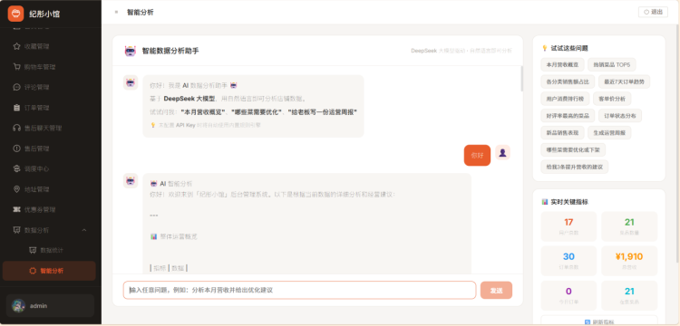Click the 调度中心 sidebar icon
Screen dimensions: 680x326
(17, 168)
